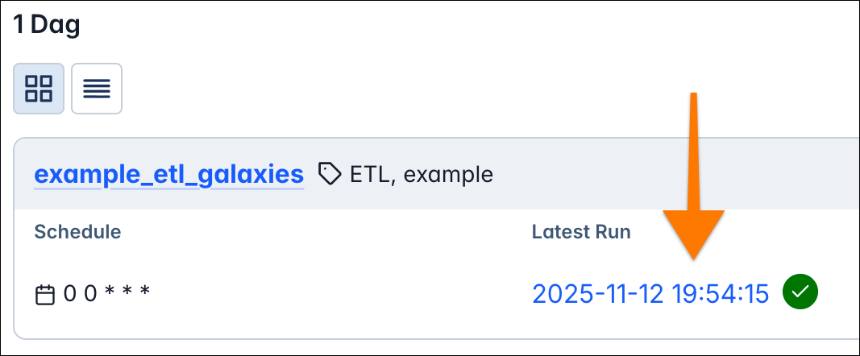
Task: Switch to the card grid view
Action: [x=39, y=89]
